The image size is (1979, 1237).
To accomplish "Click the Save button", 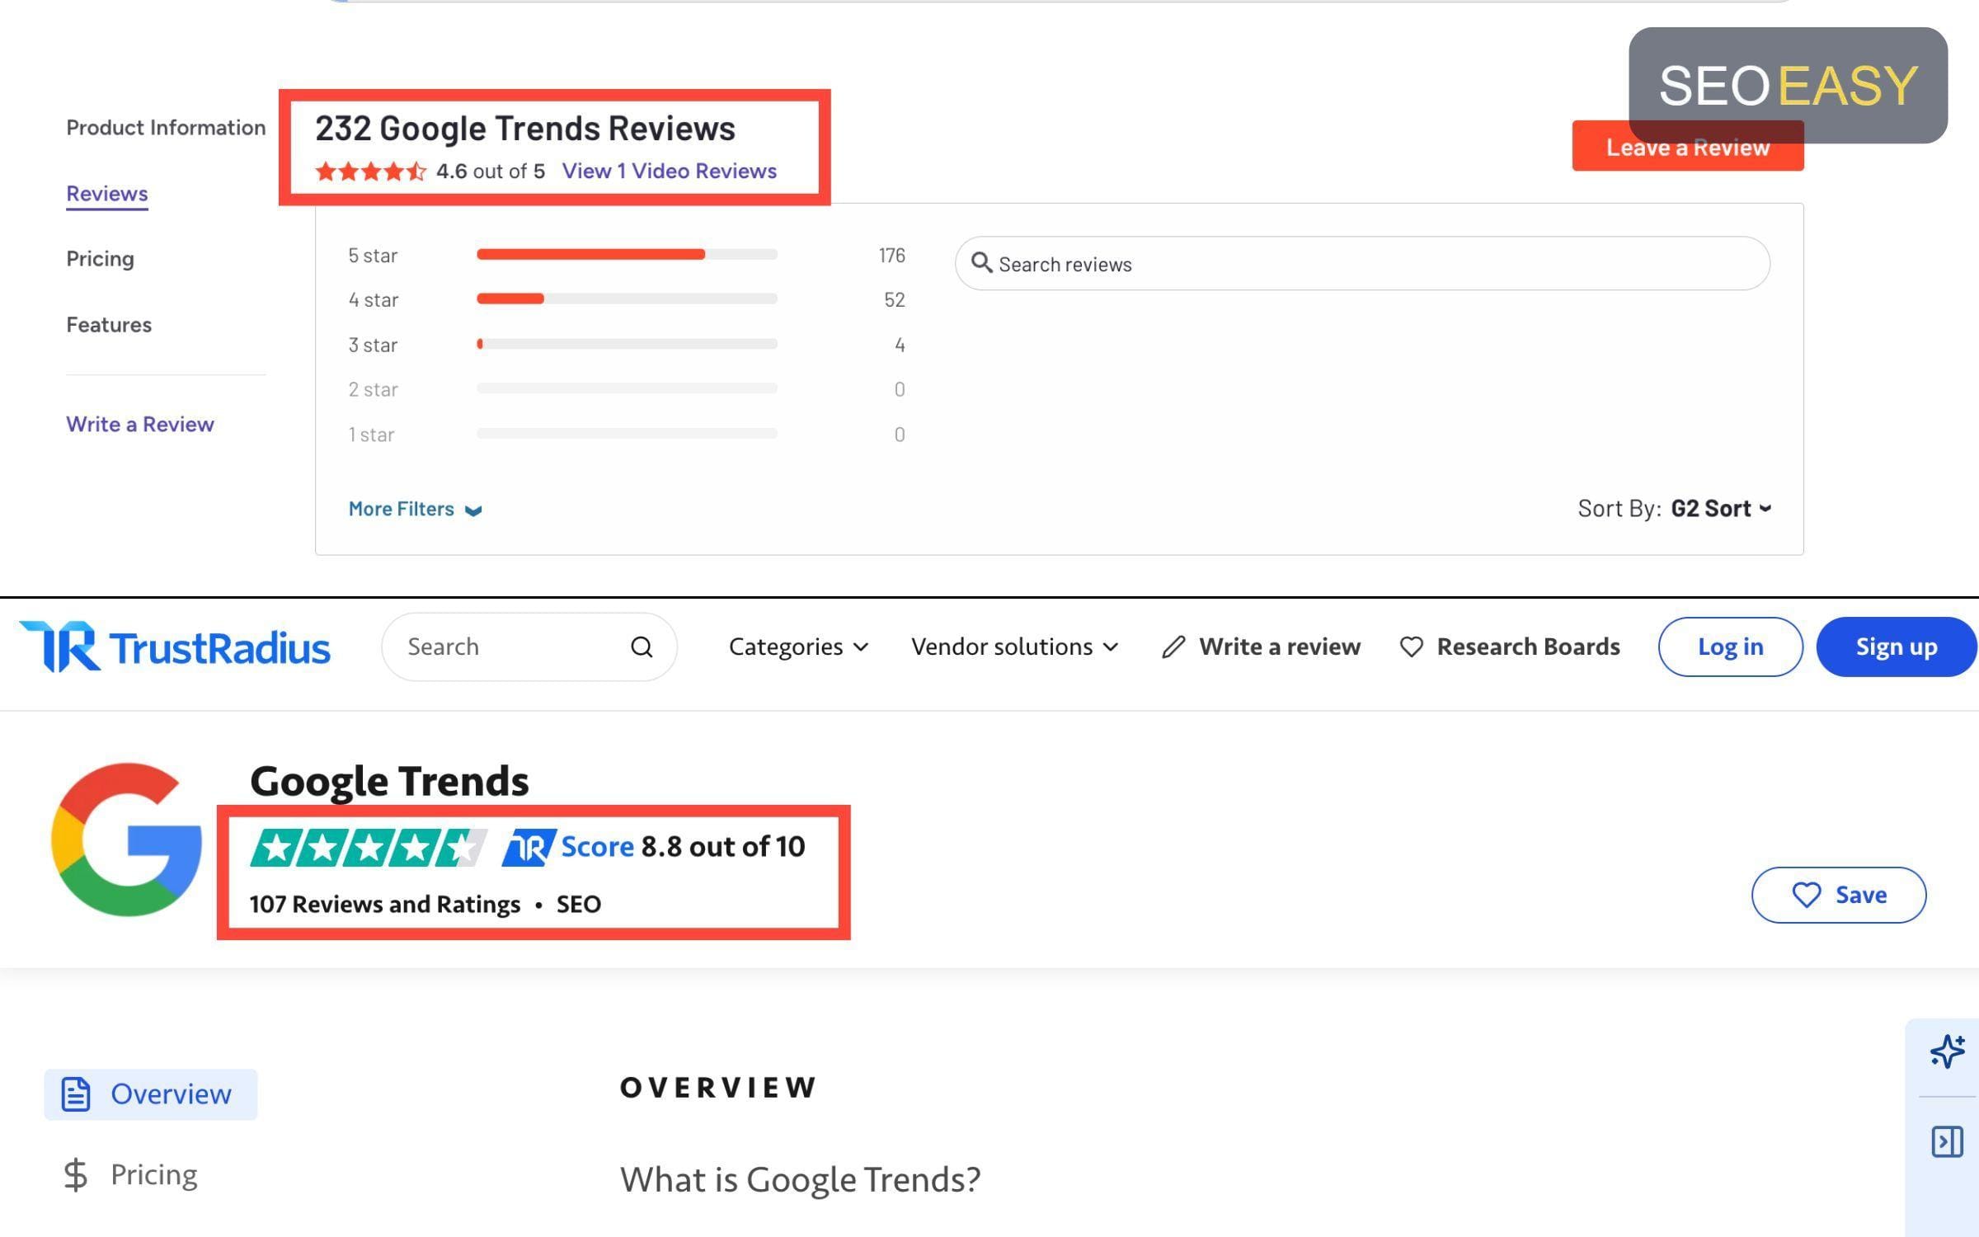I will (x=1838, y=895).
